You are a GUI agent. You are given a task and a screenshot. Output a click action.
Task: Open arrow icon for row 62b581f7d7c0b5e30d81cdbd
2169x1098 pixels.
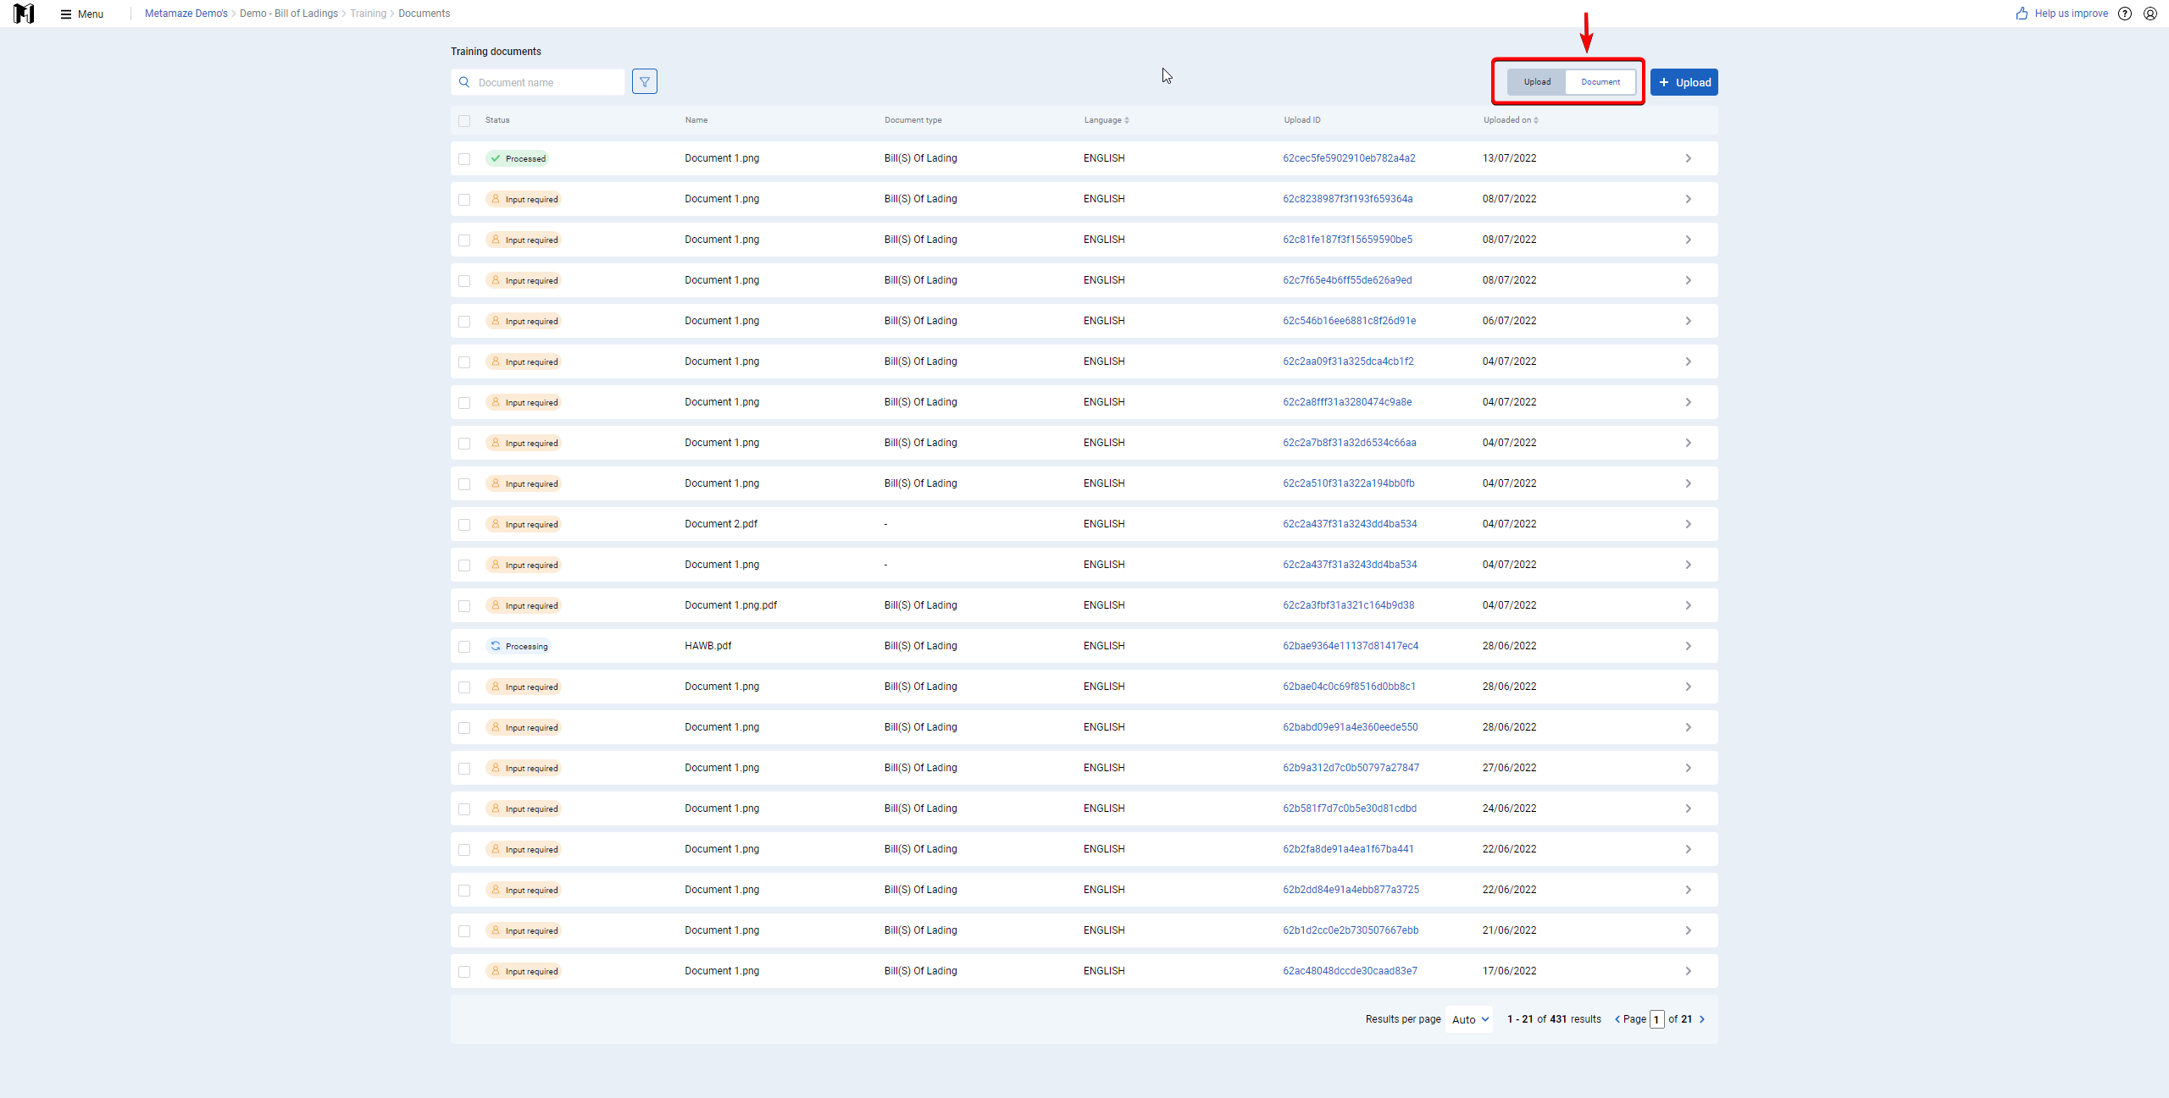[x=1688, y=808]
